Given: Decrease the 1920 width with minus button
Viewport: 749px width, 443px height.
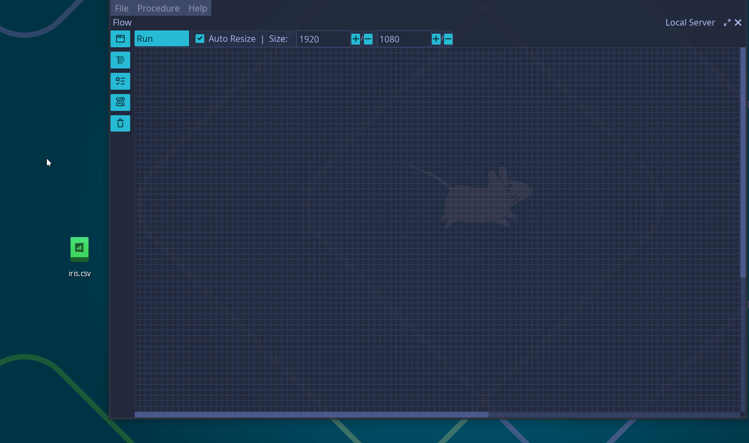Looking at the screenshot, I should pos(368,39).
